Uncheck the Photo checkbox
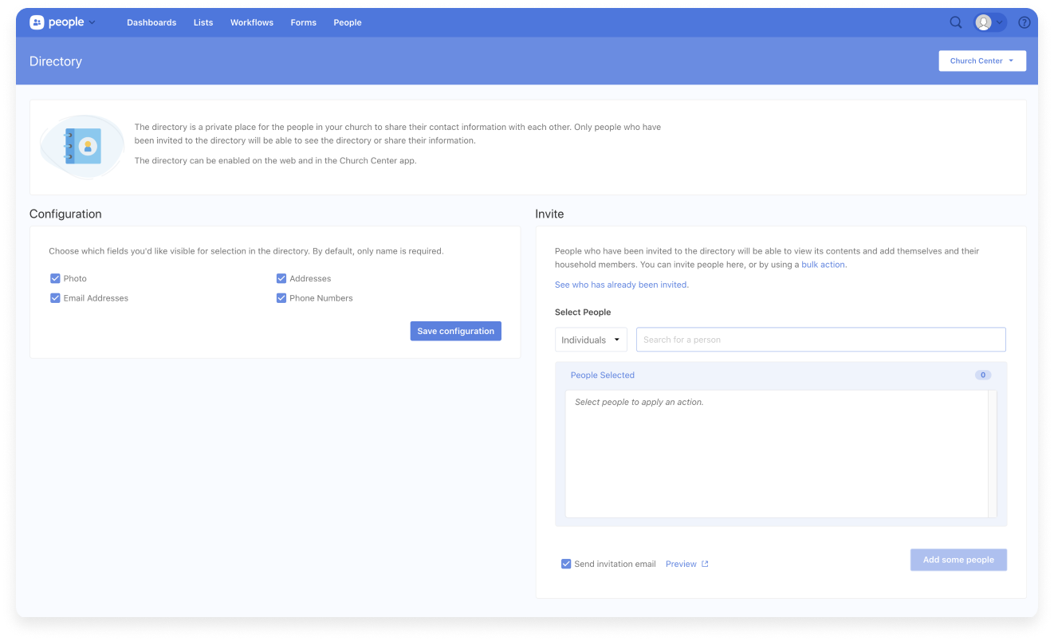The image size is (1054, 641). click(x=55, y=277)
